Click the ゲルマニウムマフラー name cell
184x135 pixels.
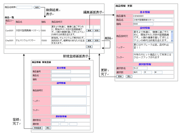tap(28, 40)
